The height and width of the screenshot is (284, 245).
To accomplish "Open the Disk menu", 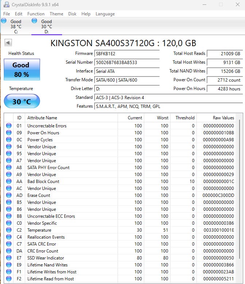I will point(72,14).
